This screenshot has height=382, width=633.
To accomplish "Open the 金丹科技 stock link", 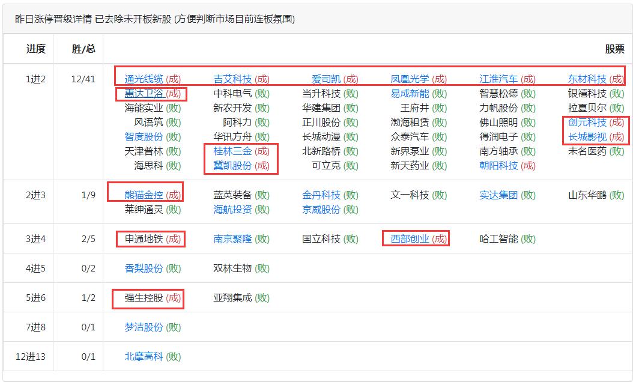I will coord(321,195).
